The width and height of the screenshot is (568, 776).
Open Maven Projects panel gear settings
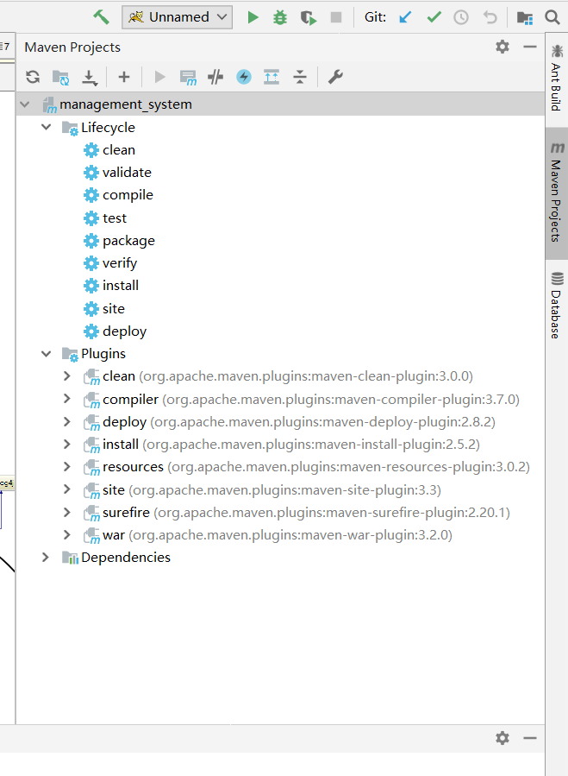502,47
